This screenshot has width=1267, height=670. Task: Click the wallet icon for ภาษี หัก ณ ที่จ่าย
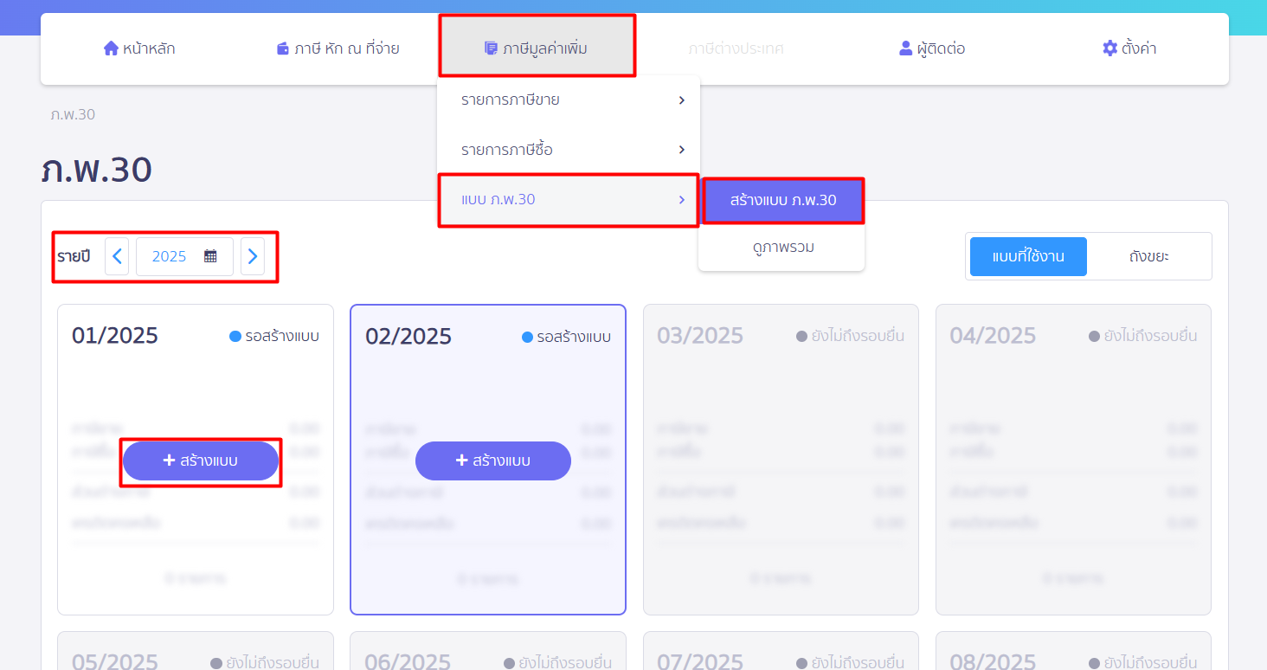pos(283,48)
